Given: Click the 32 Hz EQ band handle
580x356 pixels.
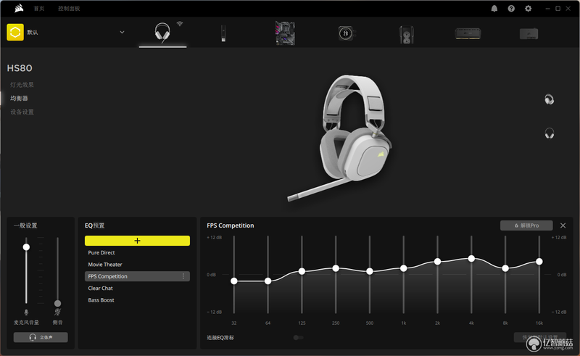Looking at the screenshot, I should (x=233, y=281).
